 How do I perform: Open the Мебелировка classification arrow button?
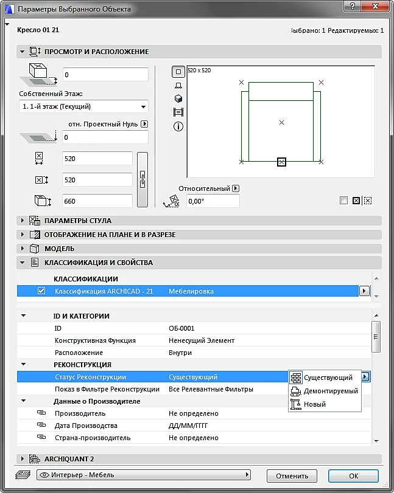pos(364,291)
